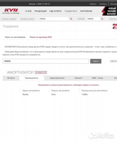Switch to Поиск по артикулу KYB tab
The image size is (117, 142).
click(x=41, y=37)
